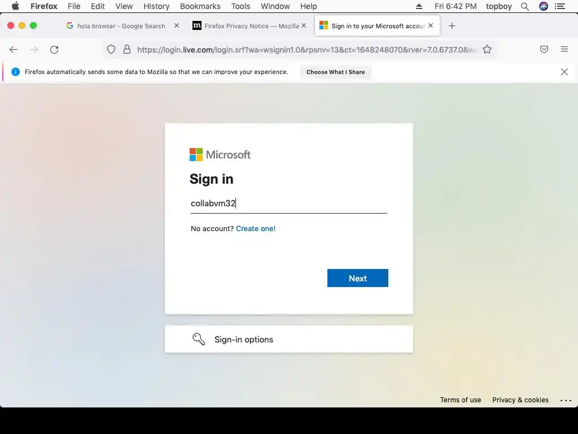The width and height of the screenshot is (578, 434).
Task: Open the View menu
Action: [x=124, y=6]
